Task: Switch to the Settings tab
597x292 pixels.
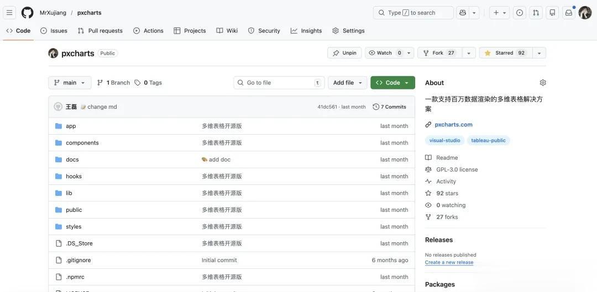Action: 348,31
